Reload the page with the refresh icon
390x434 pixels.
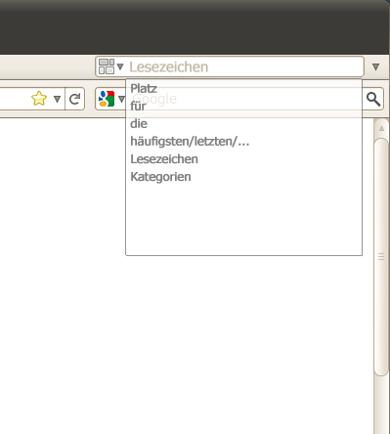click(x=75, y=99)
